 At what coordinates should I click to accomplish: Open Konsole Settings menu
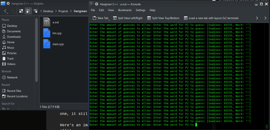point(141,10)
